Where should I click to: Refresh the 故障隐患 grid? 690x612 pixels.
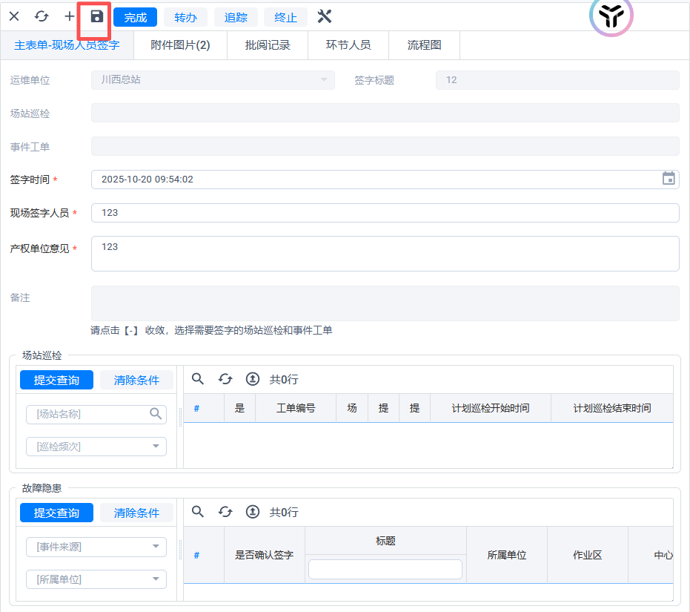225,512
